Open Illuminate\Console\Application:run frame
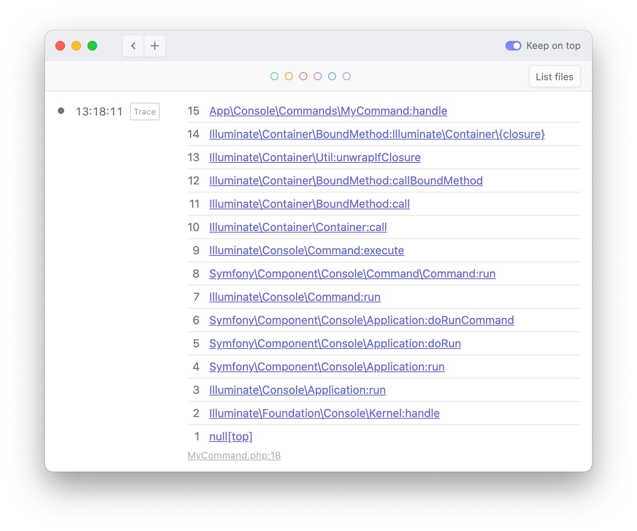637x531 pixels. tap(298, 390)
